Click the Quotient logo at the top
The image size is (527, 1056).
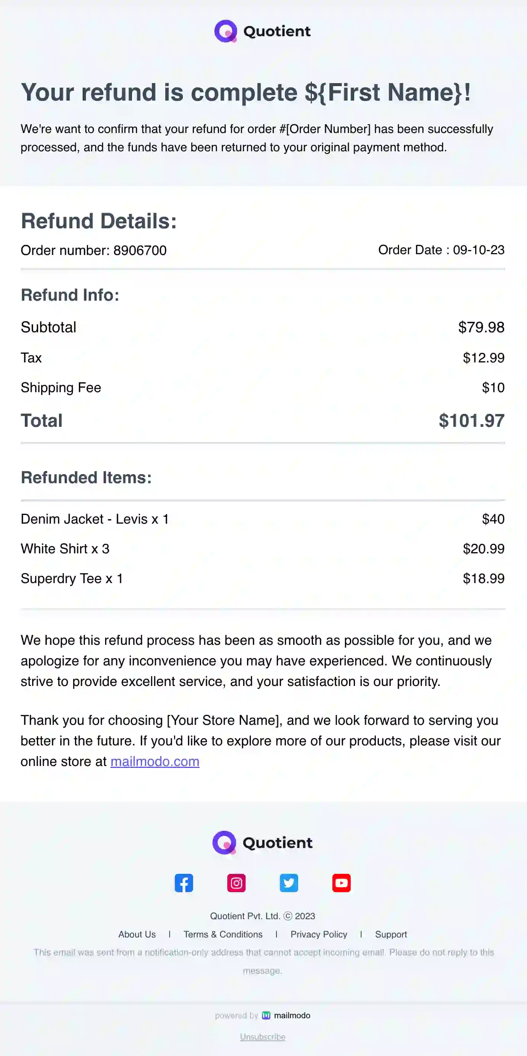click(263, 32)
